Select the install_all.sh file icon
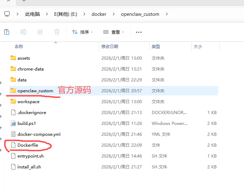The width and height of the screenshot is (244, 193). point(13,167)
